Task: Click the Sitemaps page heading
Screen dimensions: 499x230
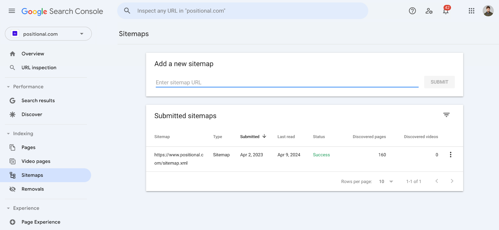Action: click(134, 34)
